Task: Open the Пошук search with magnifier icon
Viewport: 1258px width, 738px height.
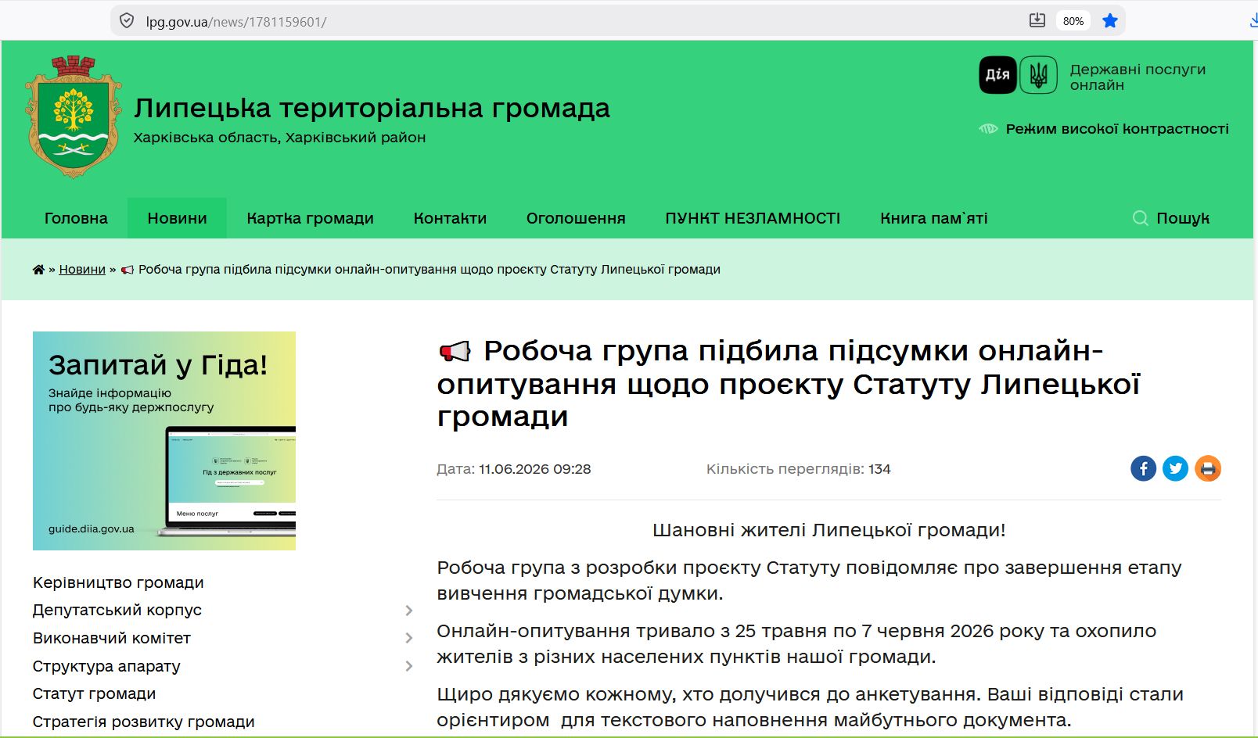Action: tap(1171, 218)
